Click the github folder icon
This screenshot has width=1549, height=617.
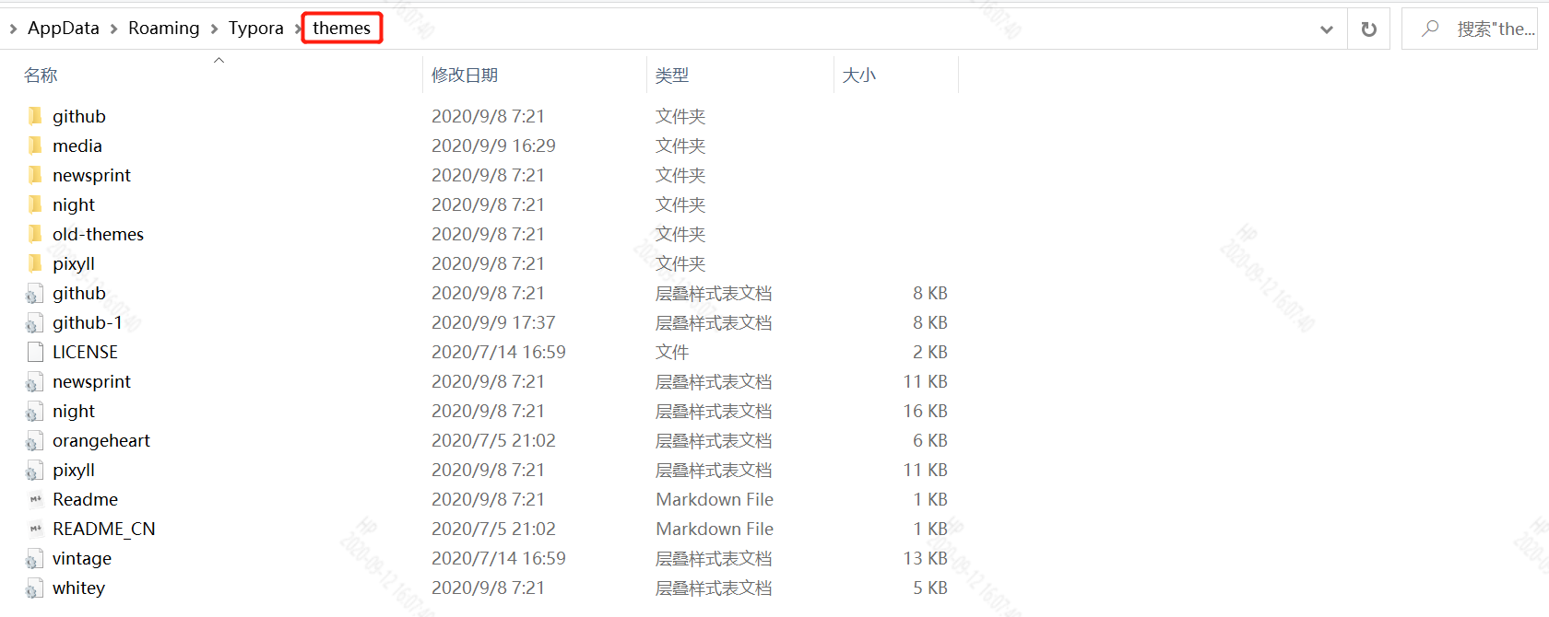pyautogui.click(x=35, y=116)
